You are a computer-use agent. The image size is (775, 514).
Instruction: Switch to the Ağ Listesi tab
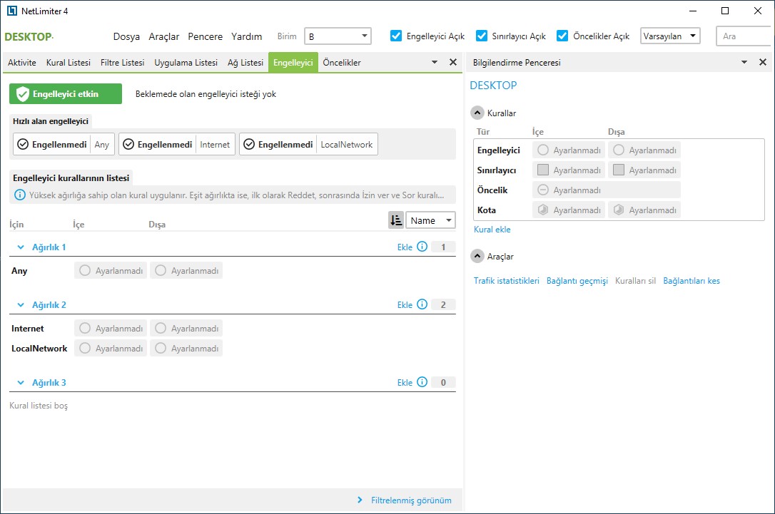(x=245, y=63)
